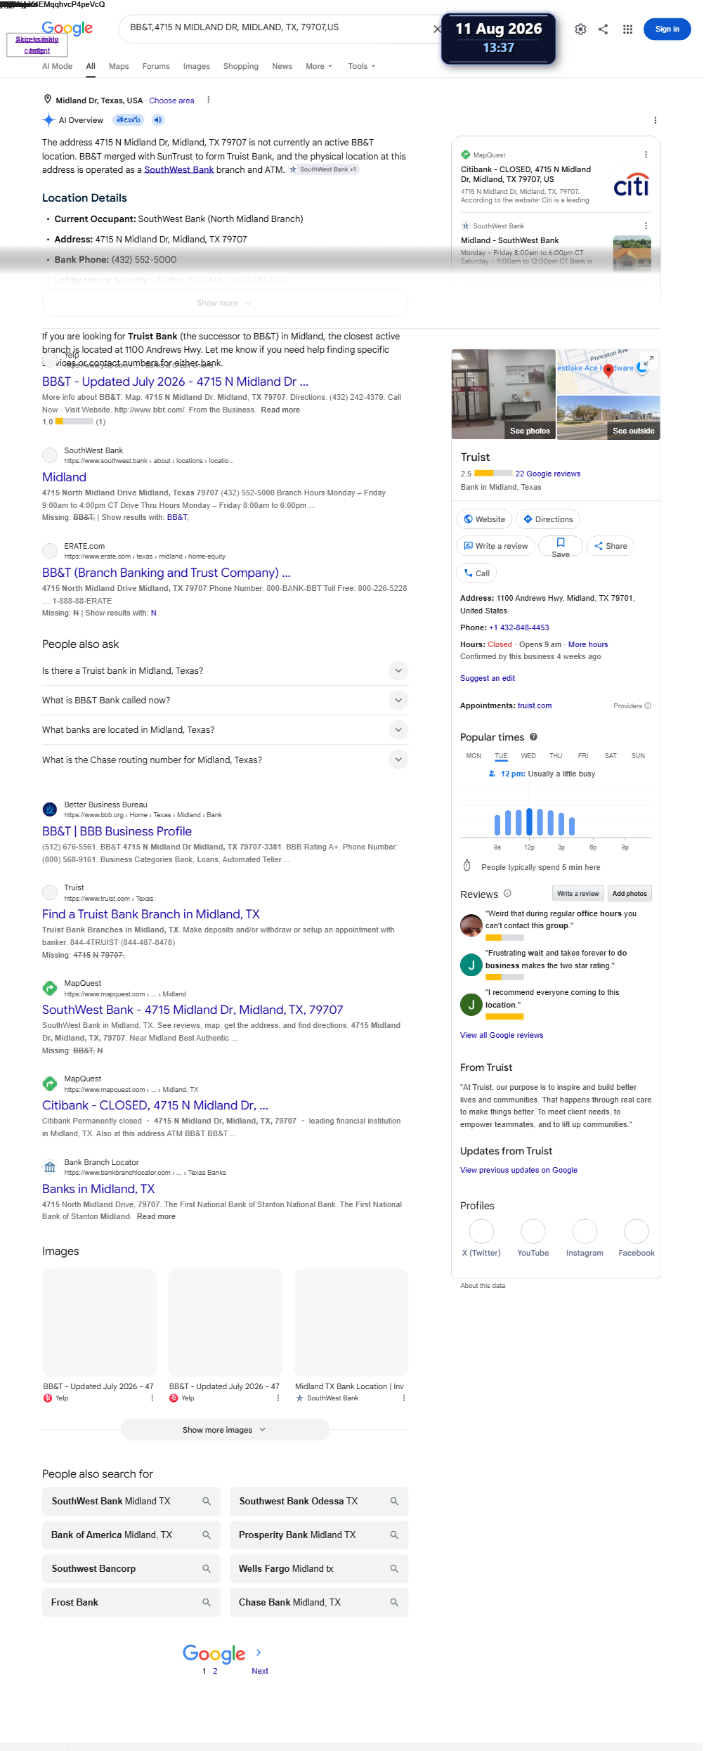Viewport: 711px width, 1751px height.
Task: Expand Show more images
Action: click(225, 1430)
